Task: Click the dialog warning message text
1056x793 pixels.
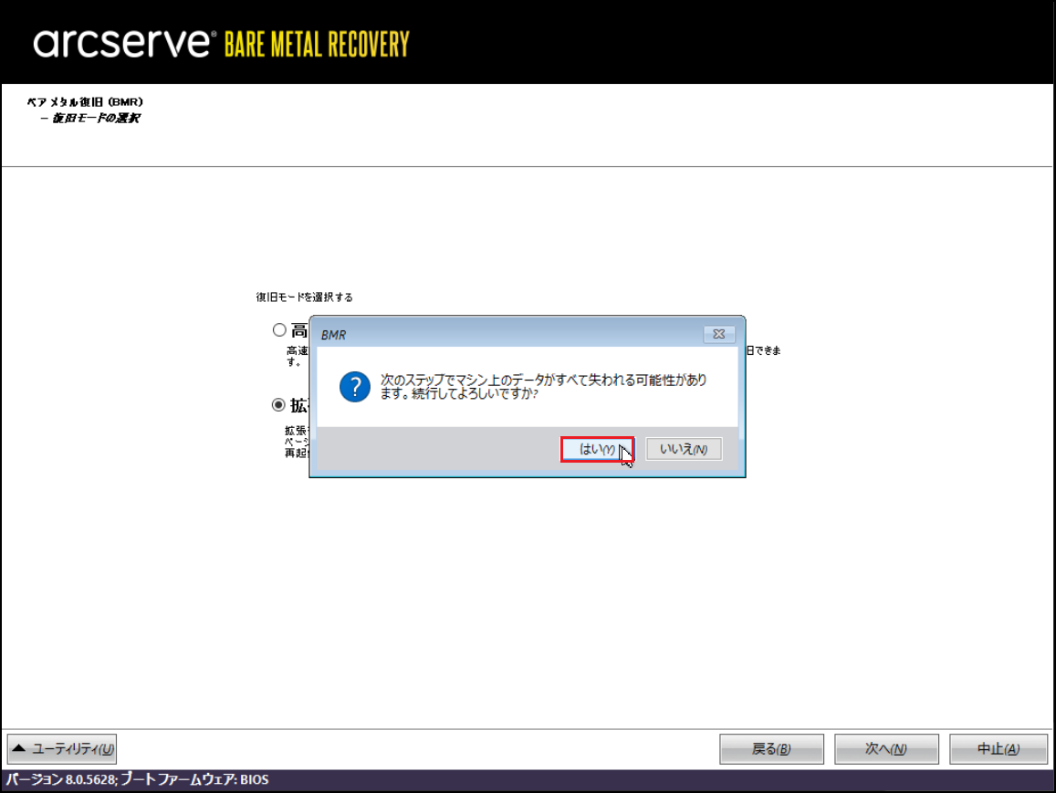Action: click(543, 386)
